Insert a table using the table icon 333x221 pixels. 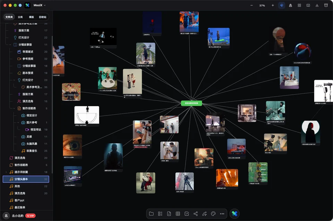(178, 214)
